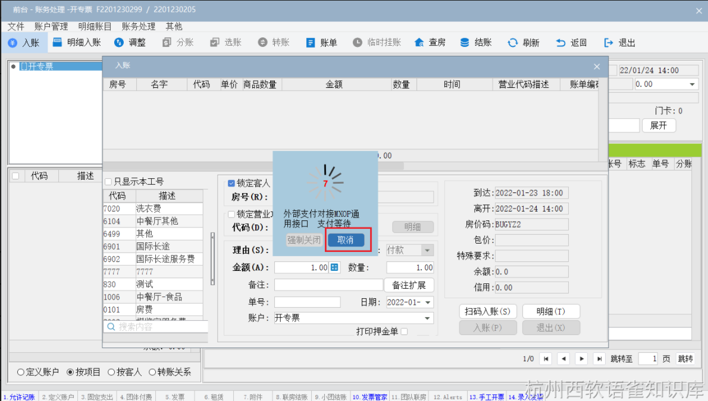Viewport: 708px width, 401px height.
Task: Click the 取消 button in payment waiting popup
Action: [x=346, y=240]
